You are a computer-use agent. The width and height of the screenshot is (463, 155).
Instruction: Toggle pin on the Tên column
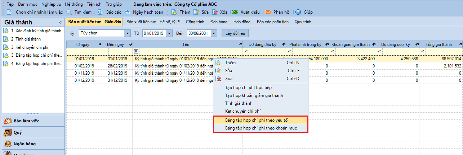pos(240,44)
